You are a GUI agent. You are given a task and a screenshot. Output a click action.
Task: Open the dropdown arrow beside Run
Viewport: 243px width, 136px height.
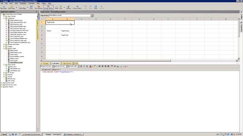64,7
